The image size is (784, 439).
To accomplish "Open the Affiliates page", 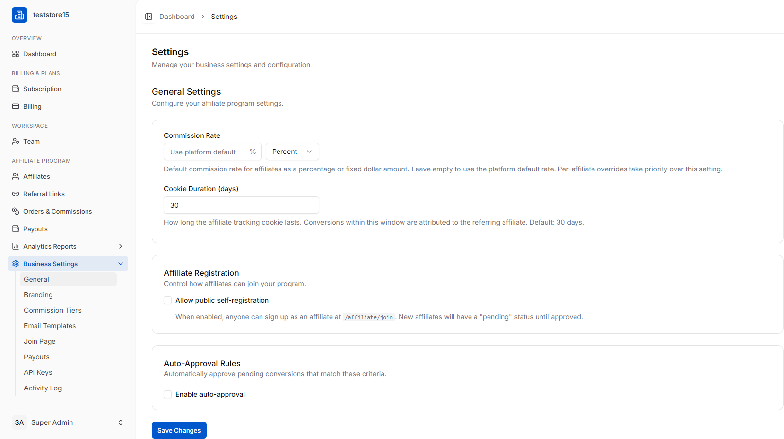I will point(68,176).
